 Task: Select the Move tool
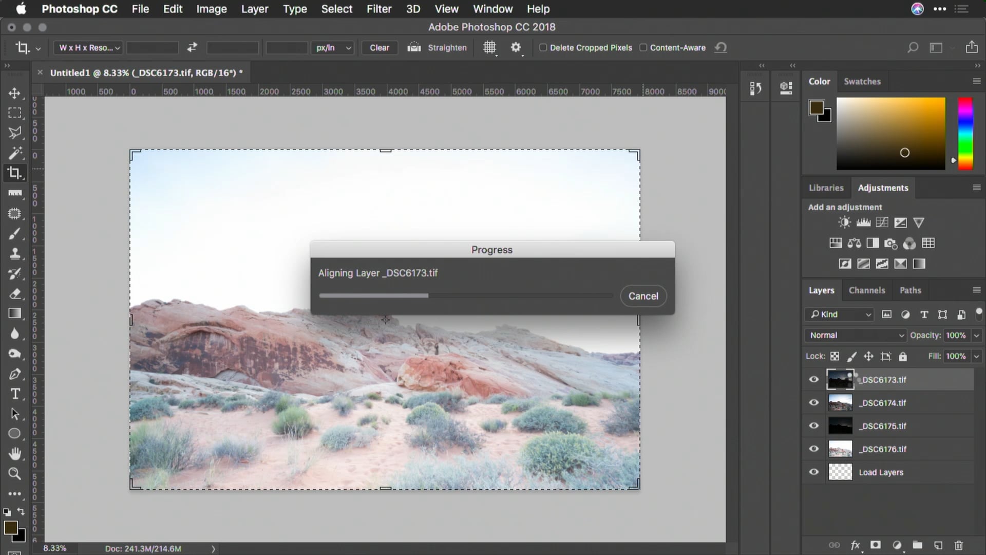15,93
